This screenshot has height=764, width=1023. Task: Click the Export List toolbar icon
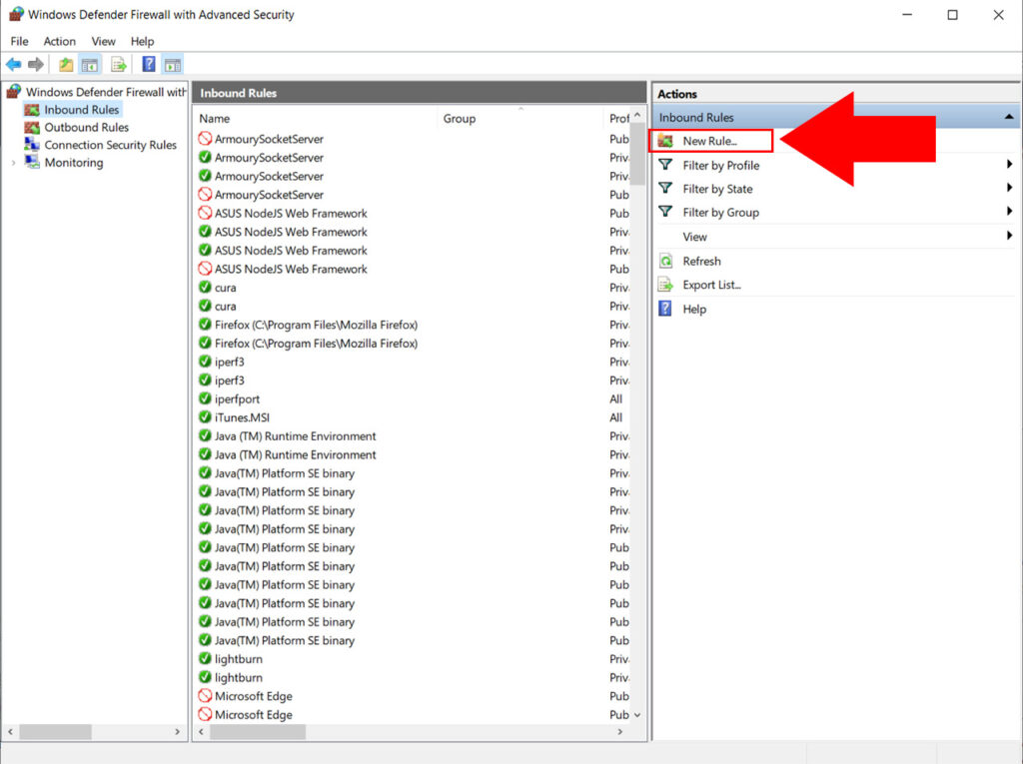[118, 64]
